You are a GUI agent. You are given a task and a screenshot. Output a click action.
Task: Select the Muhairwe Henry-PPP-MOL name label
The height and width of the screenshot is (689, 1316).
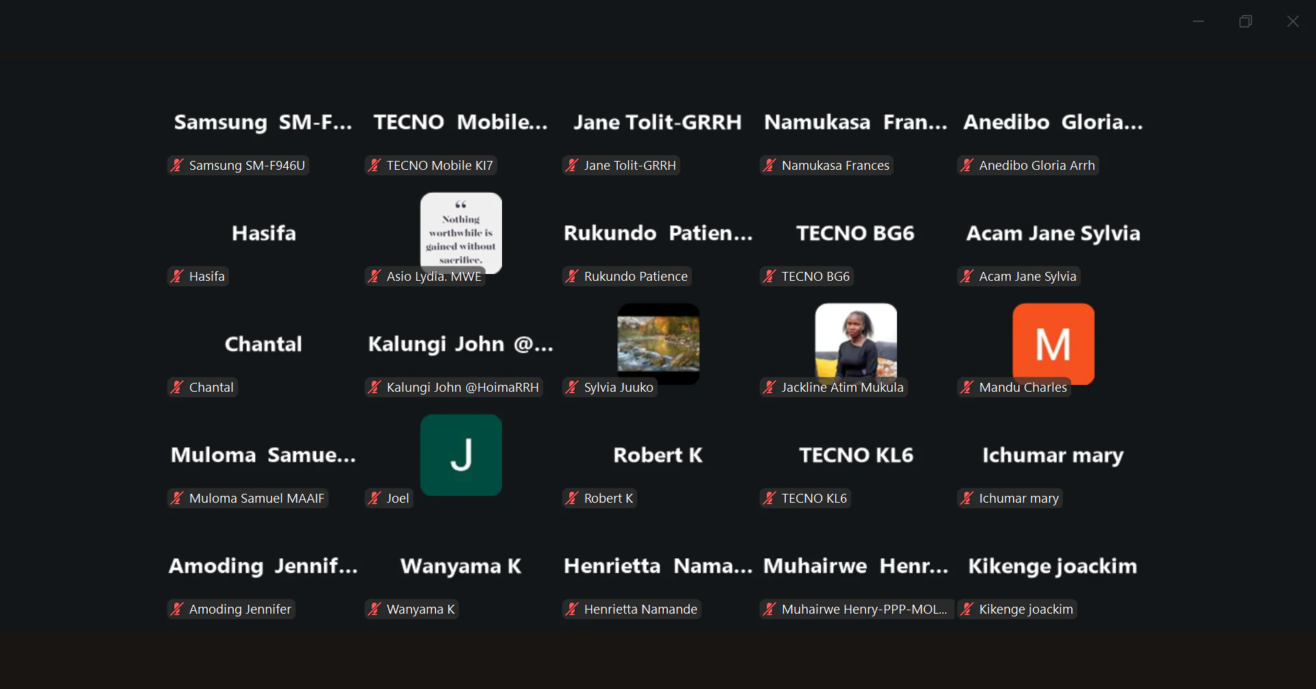[863, 609]
